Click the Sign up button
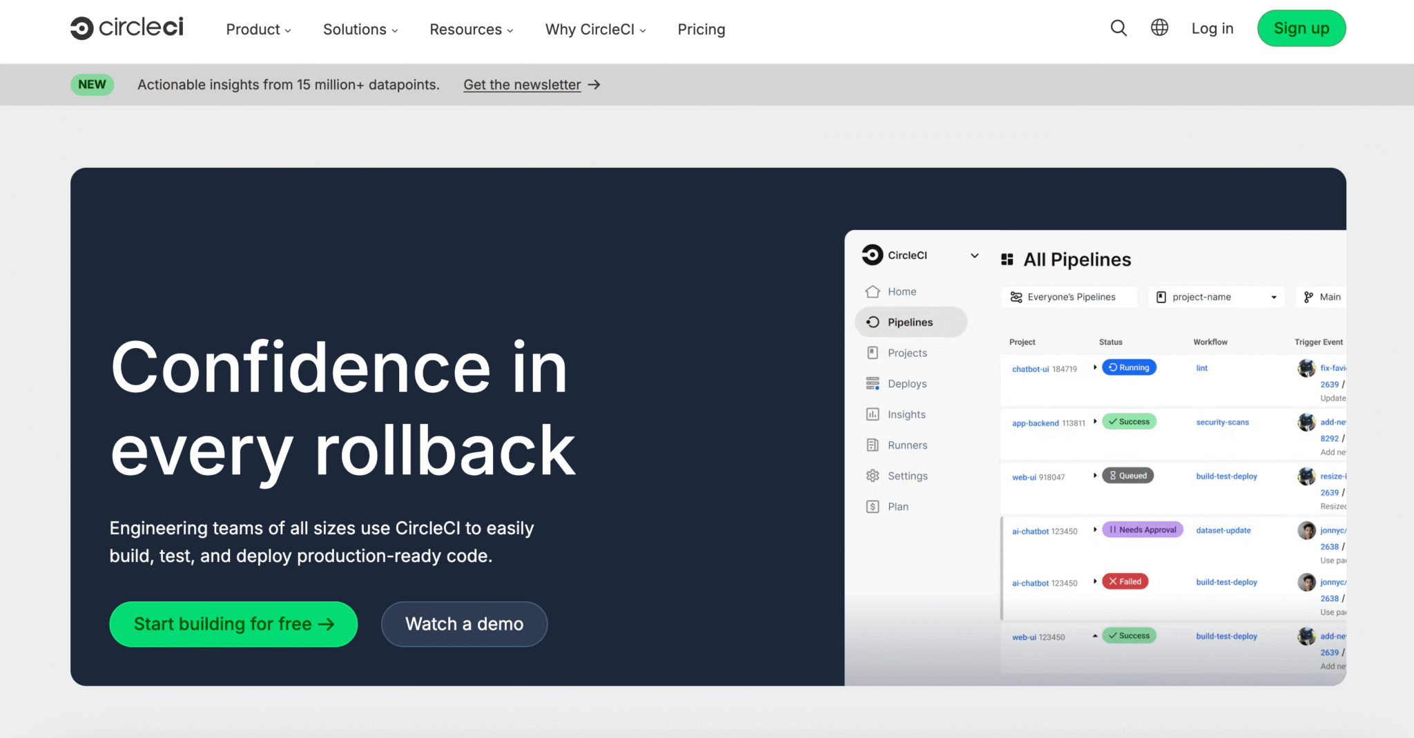This screenshot has height=738, width=1414. [1301, 28]
